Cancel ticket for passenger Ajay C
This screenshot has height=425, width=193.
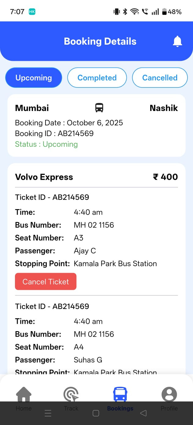pyautogui.click(x=46, y=282)
